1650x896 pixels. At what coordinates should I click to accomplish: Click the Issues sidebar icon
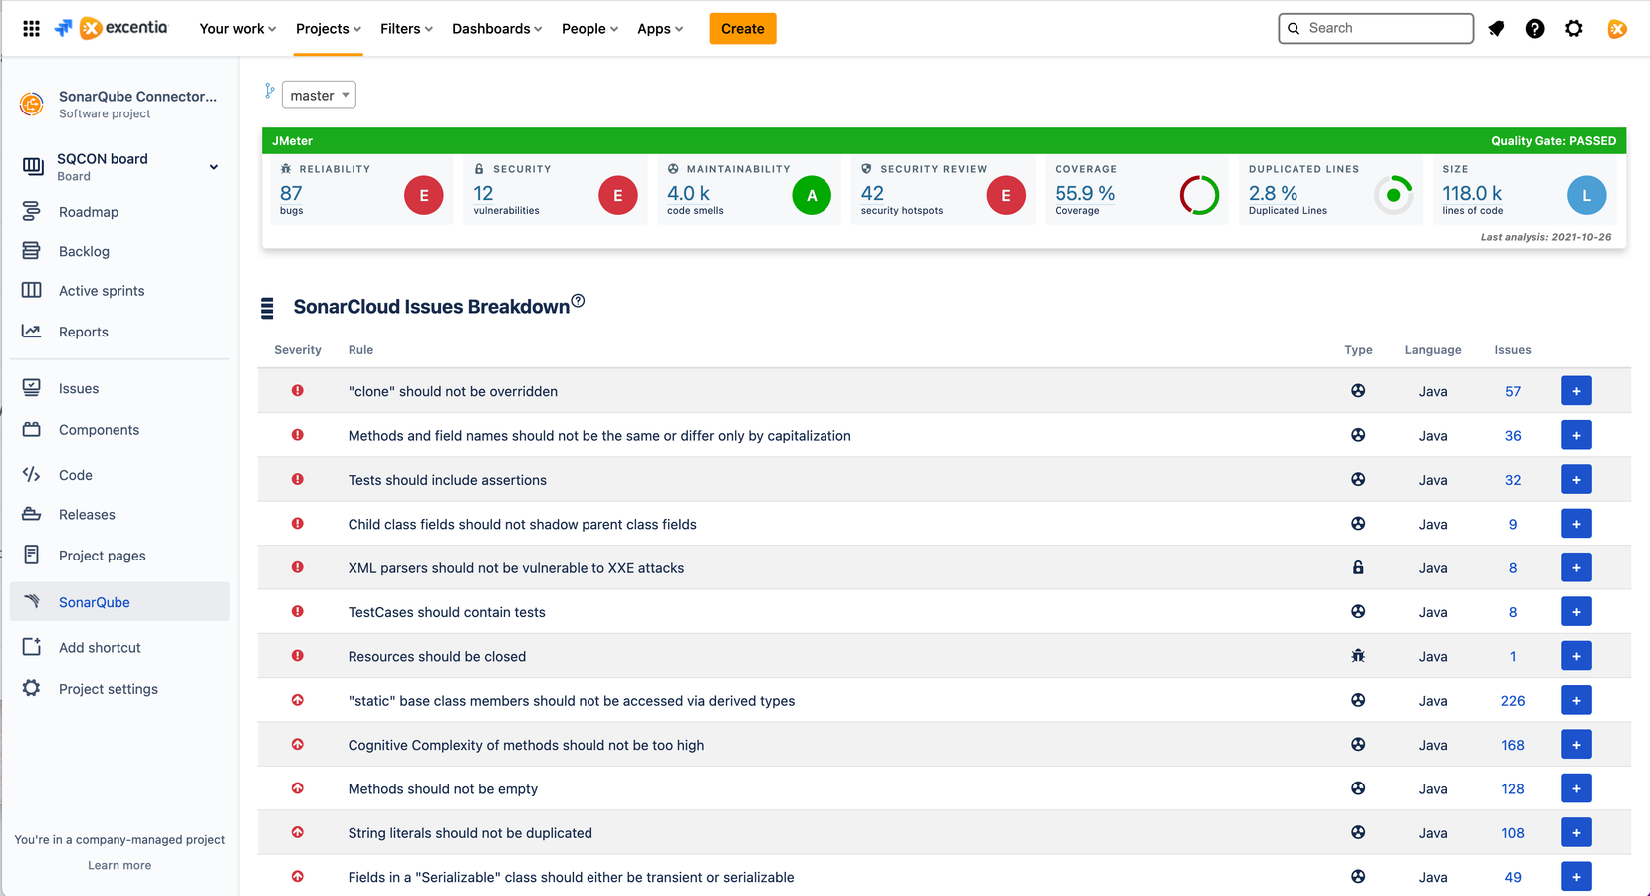[32, 388]
